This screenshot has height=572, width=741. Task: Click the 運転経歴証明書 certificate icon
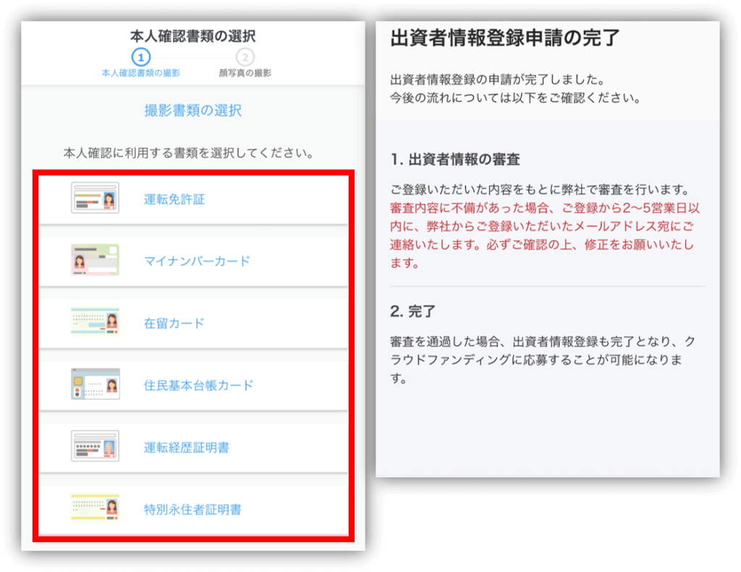pyautogui.click(x=95, y=447)
